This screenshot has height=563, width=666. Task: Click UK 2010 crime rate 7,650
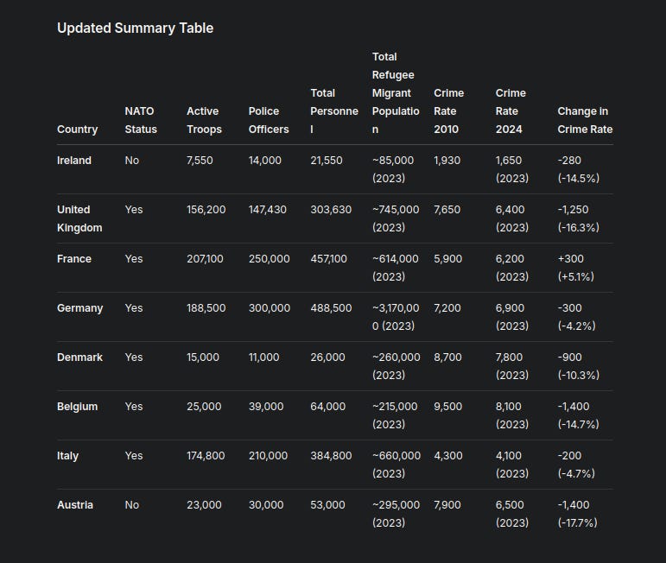(447, 210)
